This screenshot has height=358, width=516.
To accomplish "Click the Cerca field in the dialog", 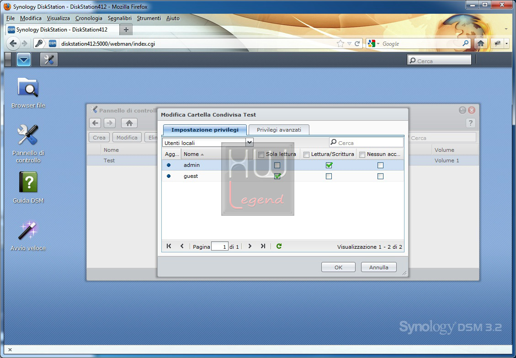I will [366, 142].
